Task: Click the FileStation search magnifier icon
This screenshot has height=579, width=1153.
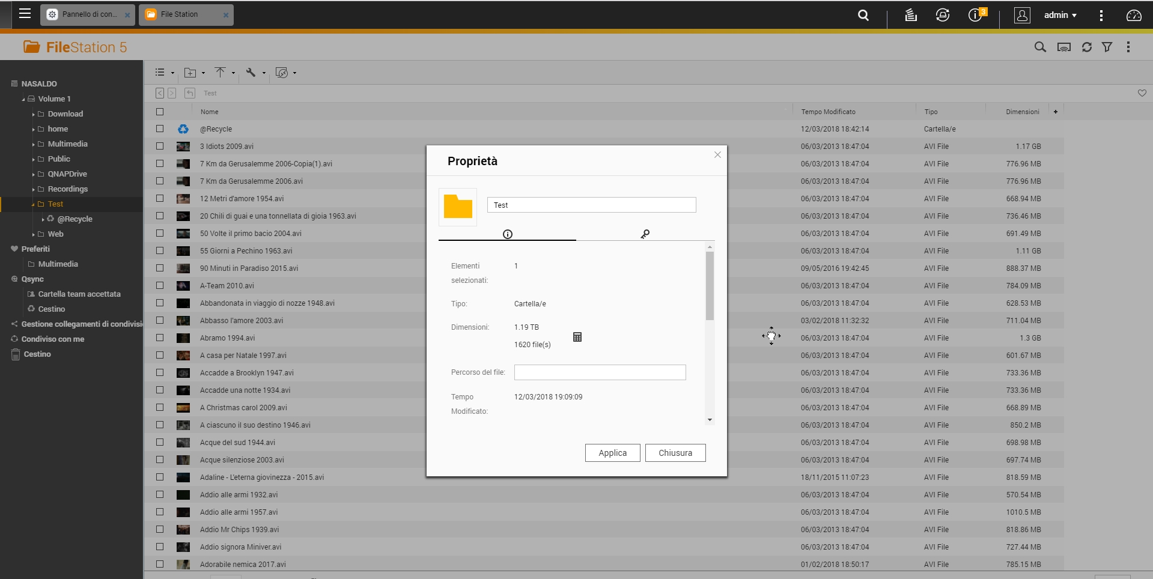Action: tap(1040, 47)
